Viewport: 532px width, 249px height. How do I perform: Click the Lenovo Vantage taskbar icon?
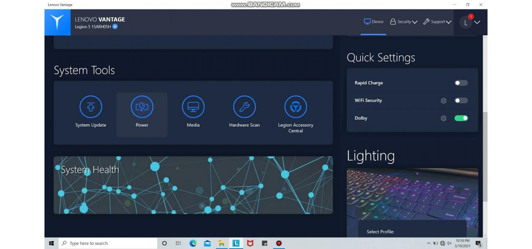coord(236,243)
